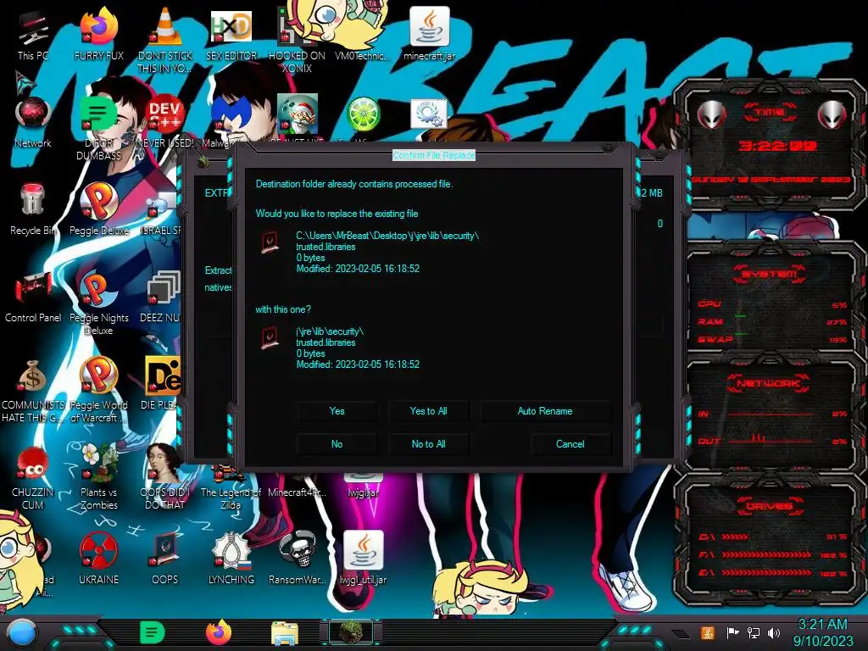Select the Auto Rename button
The image size is (868, 651).
pyautogui.click(x=545, y=411)
